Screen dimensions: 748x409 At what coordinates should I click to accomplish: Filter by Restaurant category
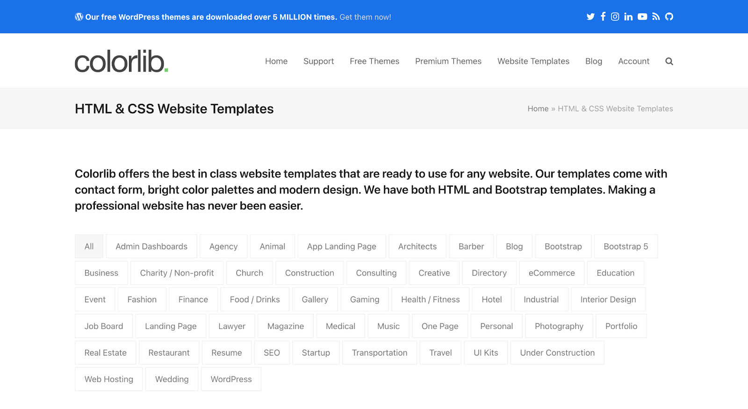pos(169,353)
